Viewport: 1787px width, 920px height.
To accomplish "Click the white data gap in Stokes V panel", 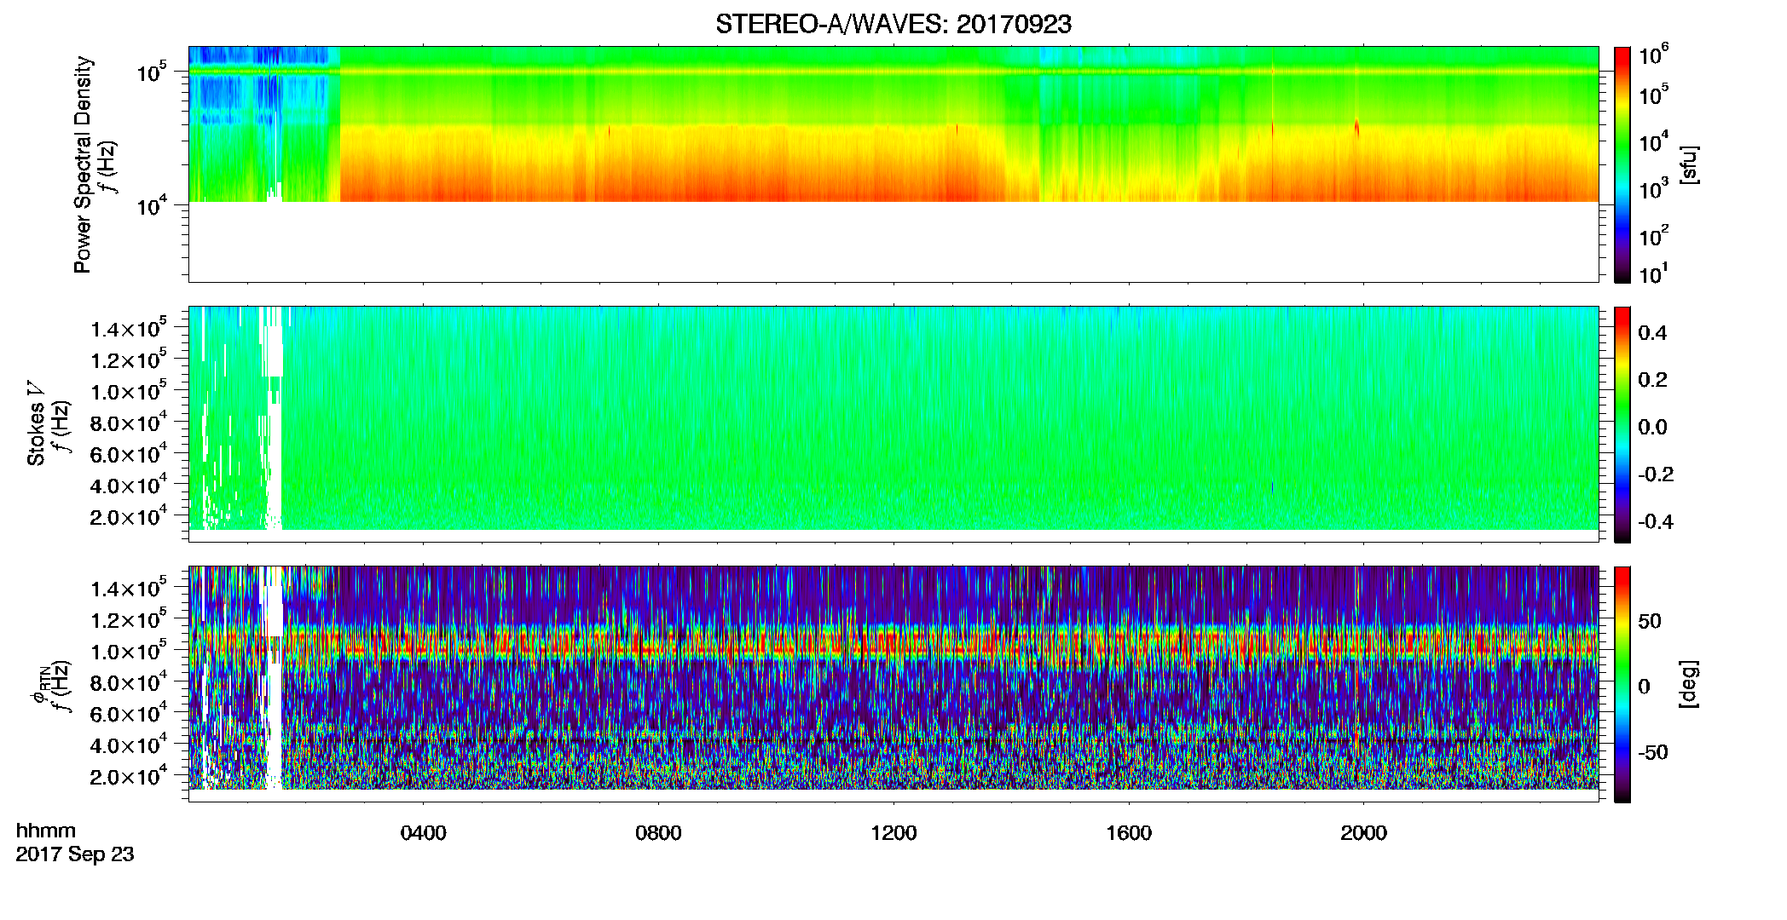I will tap(272, 417).
